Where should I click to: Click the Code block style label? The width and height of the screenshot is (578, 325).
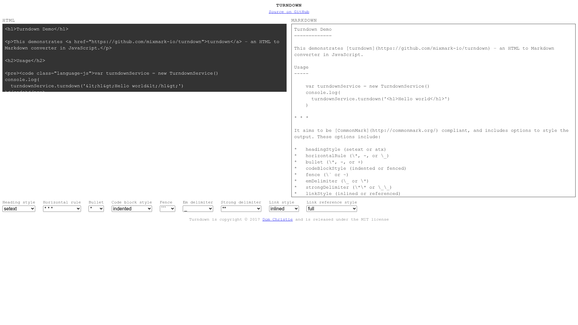pyautogui.click(x=132, y=202)
